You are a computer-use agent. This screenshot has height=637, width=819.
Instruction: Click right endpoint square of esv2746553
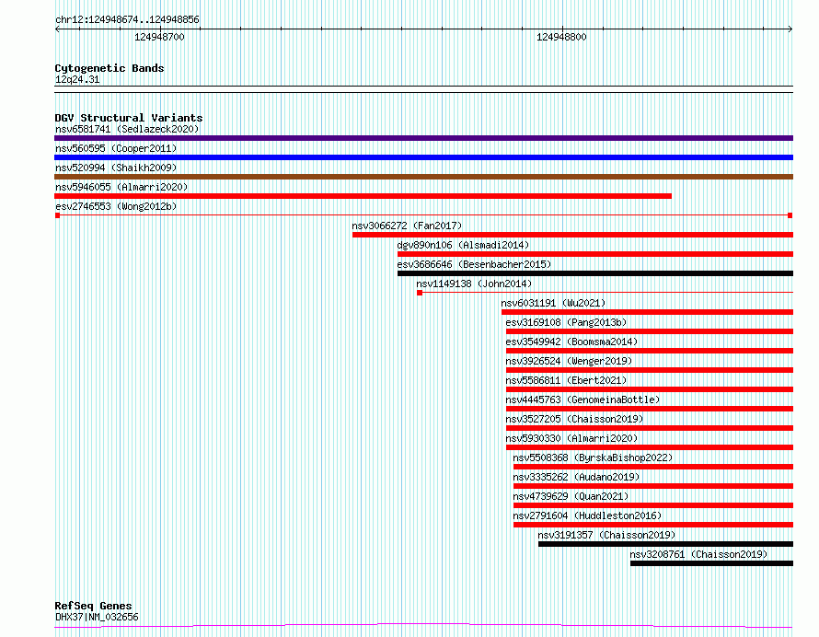point(790,215)
